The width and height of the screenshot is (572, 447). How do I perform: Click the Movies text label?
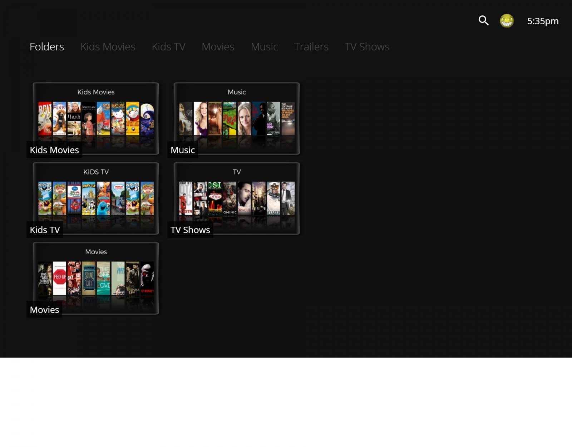[44, 310]
